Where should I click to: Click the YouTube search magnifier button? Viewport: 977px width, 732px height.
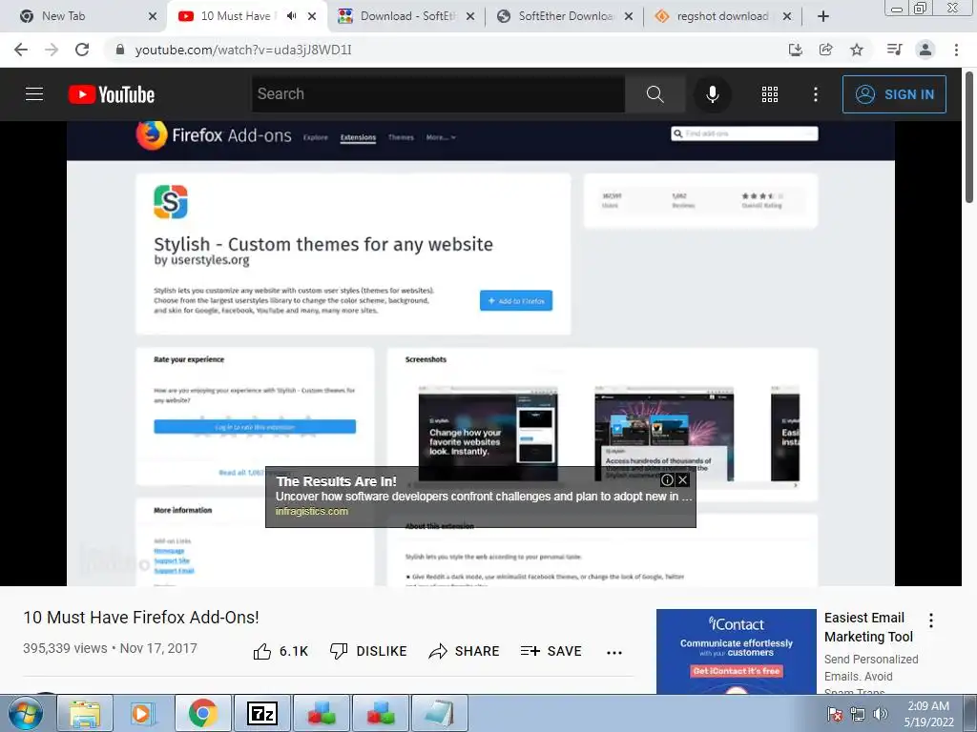coord(655,94)
